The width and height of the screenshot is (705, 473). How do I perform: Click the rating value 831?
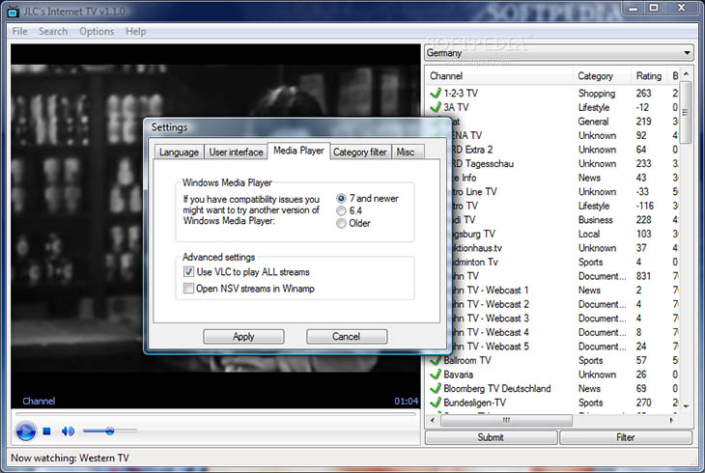coord(643,276)
